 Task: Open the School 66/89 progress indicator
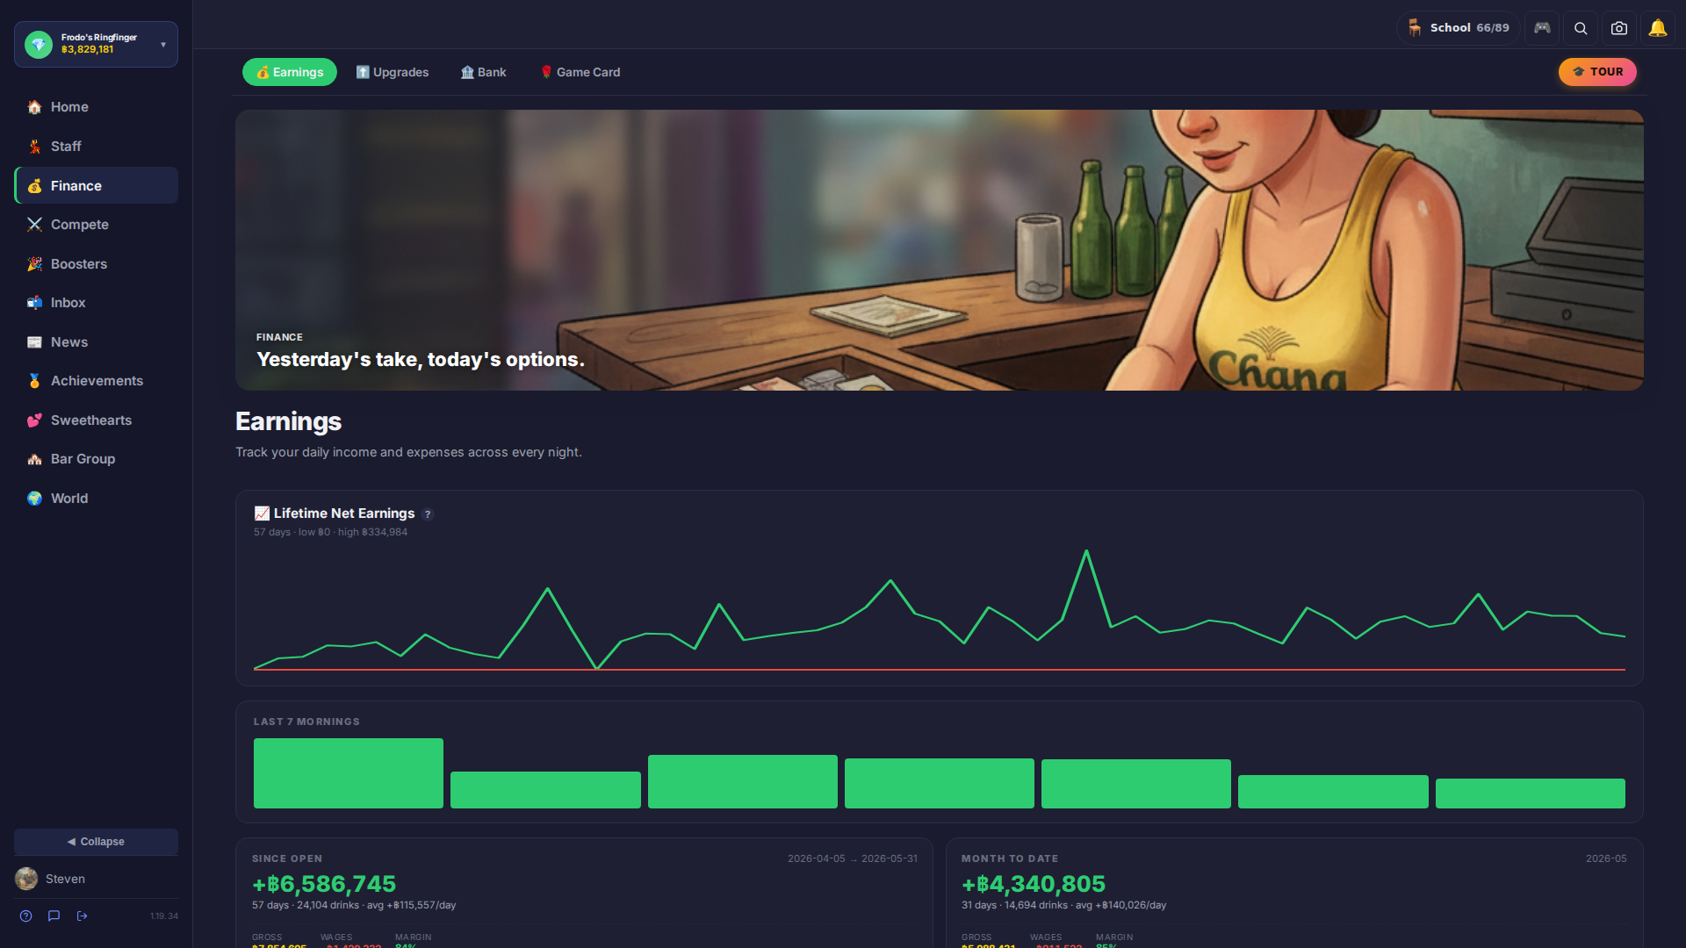coord(1459,28)
